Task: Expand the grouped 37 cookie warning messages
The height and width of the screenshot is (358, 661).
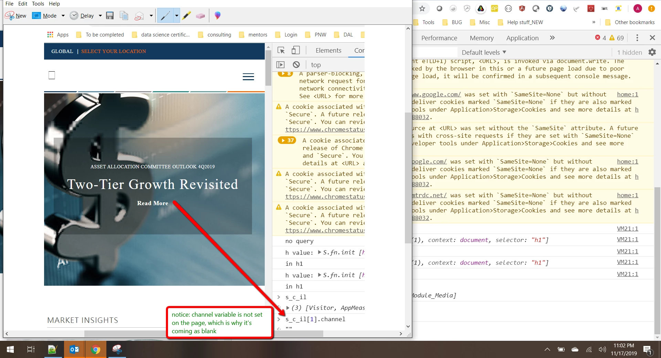Action: coord(287,140)
